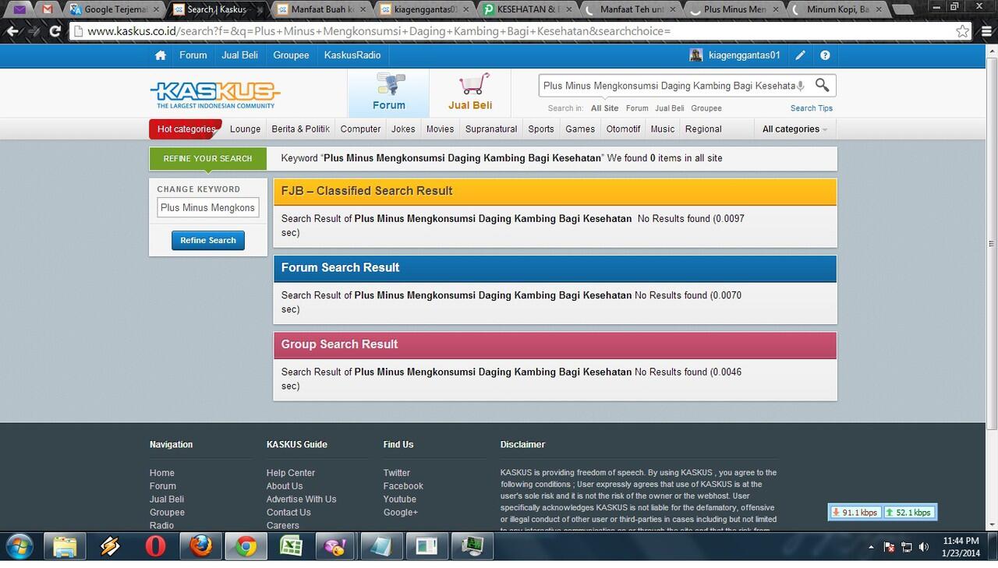
Task: Open Advertise With Us footer link
Action: click(x=301, y=499)
